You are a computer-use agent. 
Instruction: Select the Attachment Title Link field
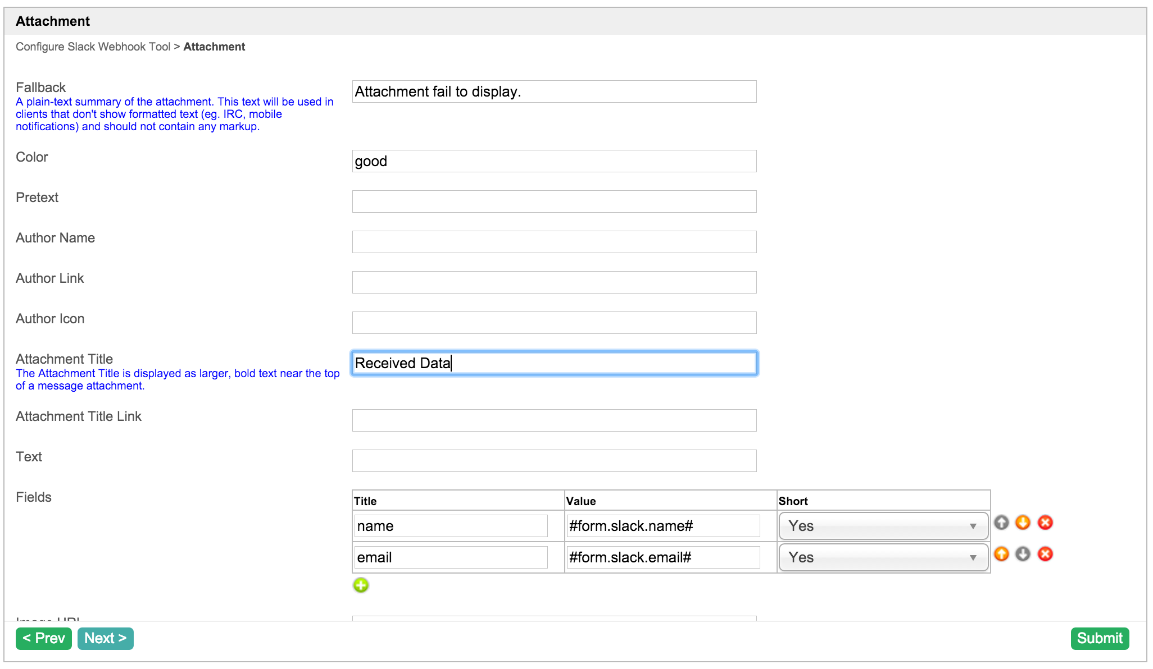pyautogui.click(x=553, y=420)
